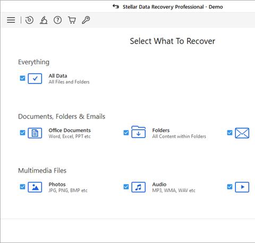Click "JPG, PNG, BMP etc" text
The height and width of the screenshot is (243, 255).
pyautogui.click(x=68, y=190)
